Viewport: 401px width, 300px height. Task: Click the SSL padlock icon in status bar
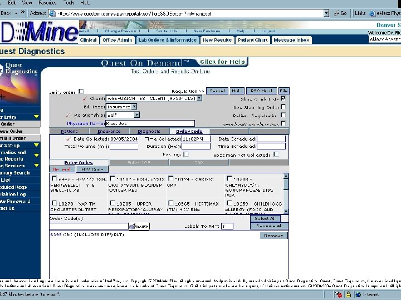(348, 294)
